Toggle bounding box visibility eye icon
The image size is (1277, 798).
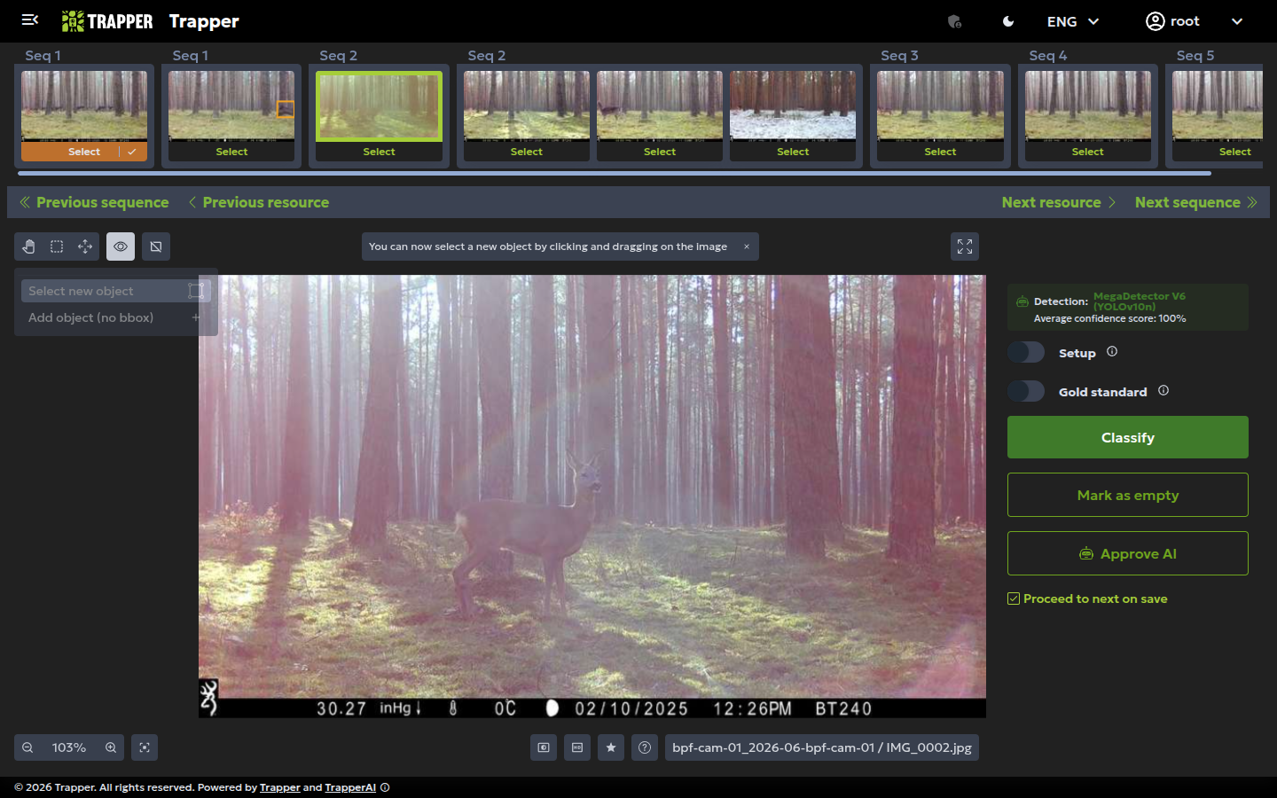click(x=121, y=246)
